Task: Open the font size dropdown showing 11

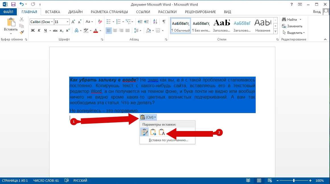Action: coord(67,22)
